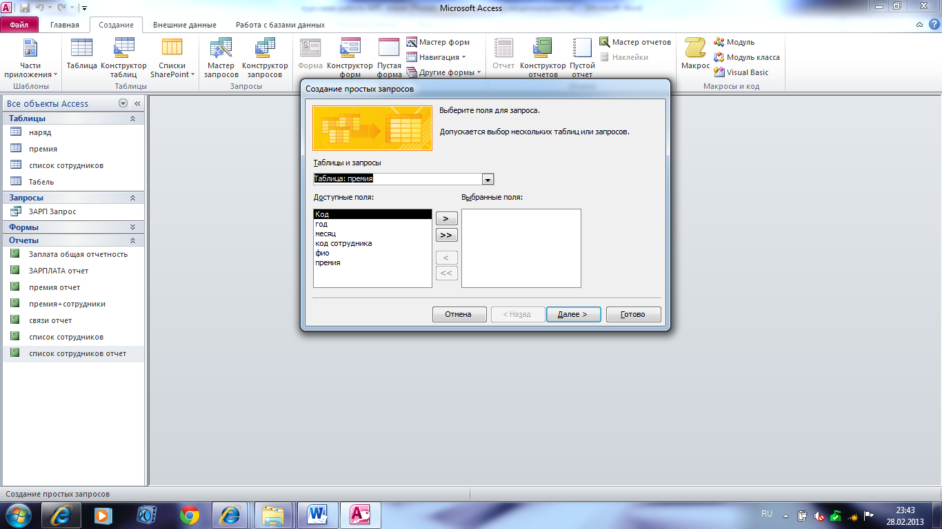Screen dimensions: 942x529
Task: Click the RU language indicator in tray
Action: pyautogui.click(x=767, y=514)
